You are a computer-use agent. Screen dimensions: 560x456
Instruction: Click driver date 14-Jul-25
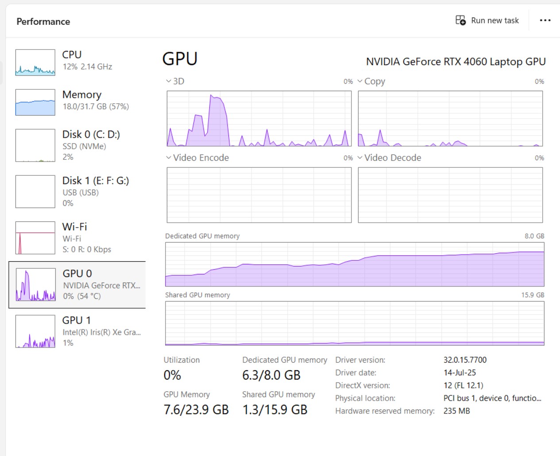coord(460,373)
